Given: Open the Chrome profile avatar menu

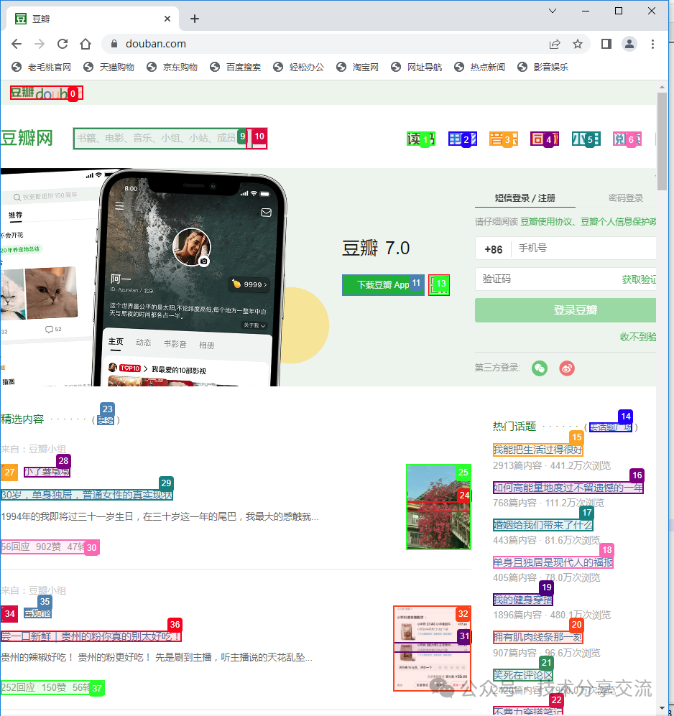Looking at the screenshot, I should coord(629,44).
